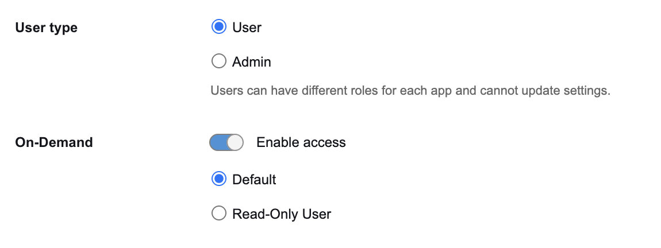Click the "Default" option label text
661x248 pixels.
254,180
